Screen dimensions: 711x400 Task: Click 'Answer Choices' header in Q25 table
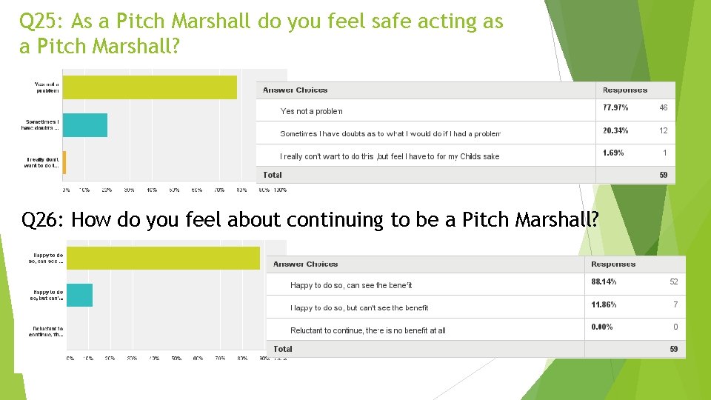[296, 90]
